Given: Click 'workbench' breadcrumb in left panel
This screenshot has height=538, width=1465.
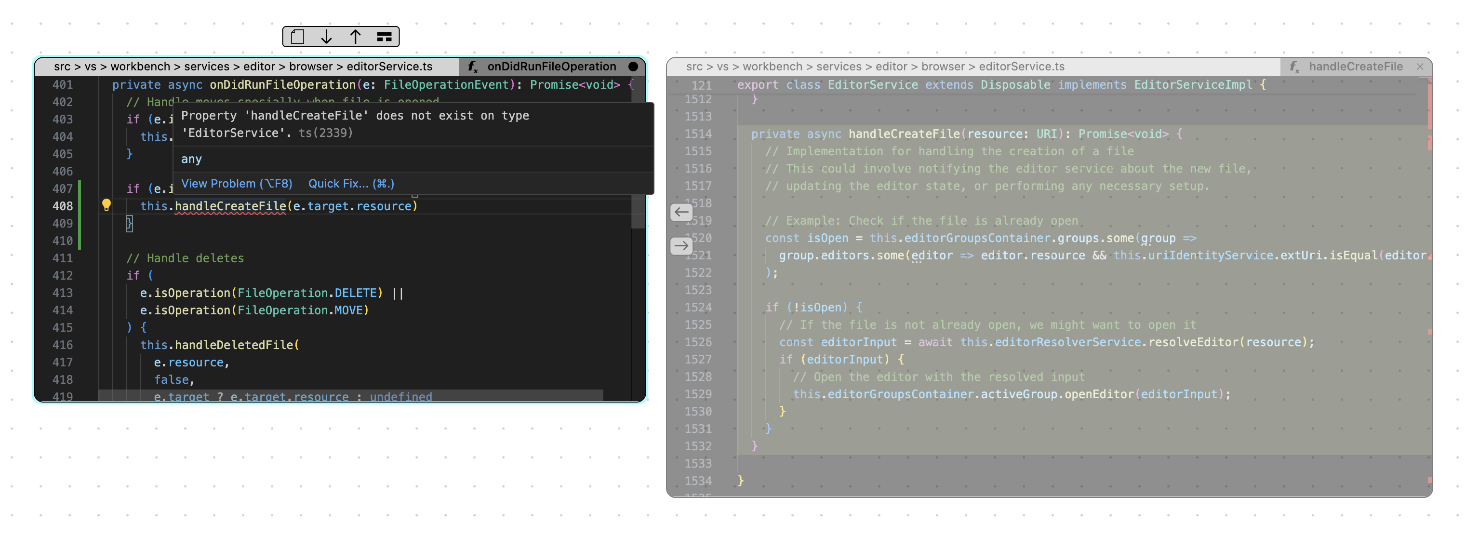Looking at the screenshot, I should (x=140, y=67).
